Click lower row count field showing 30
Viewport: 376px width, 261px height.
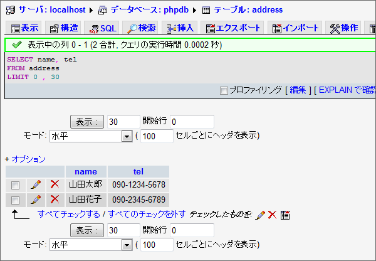(123, 230)
